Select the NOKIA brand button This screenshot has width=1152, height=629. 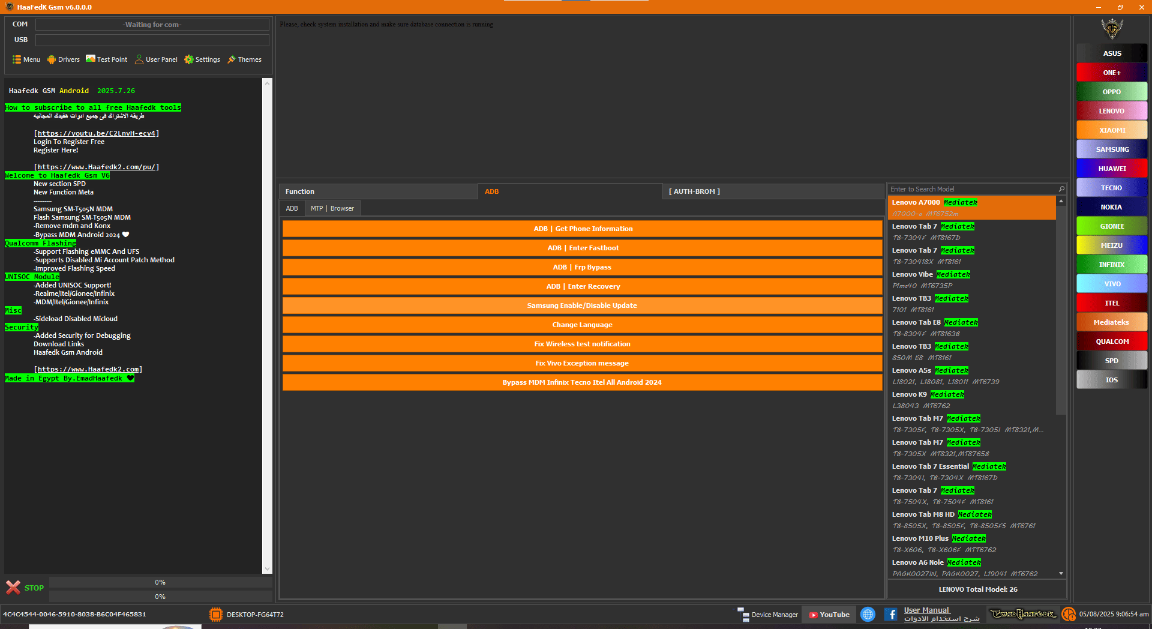click(1112, 207)
